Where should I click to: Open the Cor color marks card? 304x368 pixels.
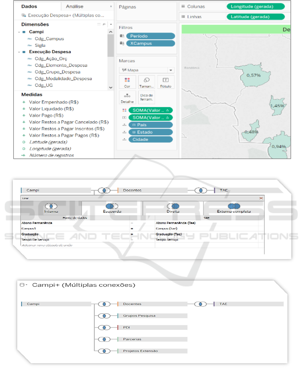[x=127, y=82]
